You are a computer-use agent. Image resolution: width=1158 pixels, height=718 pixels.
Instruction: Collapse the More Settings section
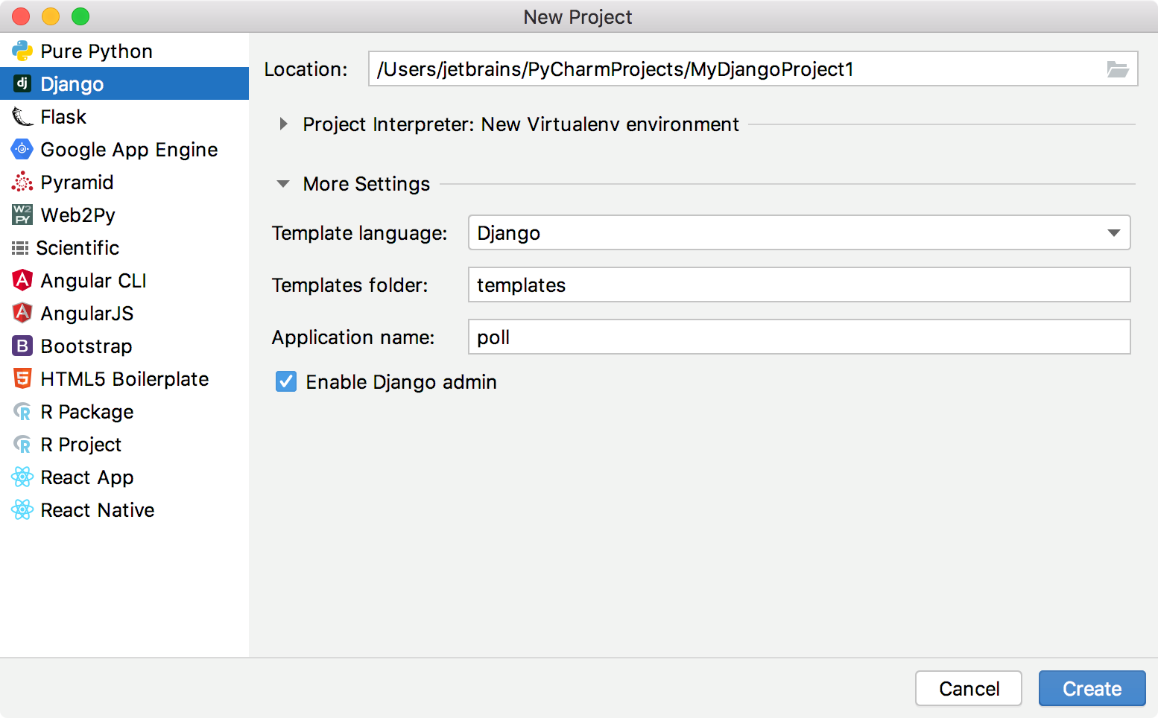click(x=282, y=183)
